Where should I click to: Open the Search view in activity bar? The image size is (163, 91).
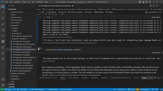(x=3, y=12)
